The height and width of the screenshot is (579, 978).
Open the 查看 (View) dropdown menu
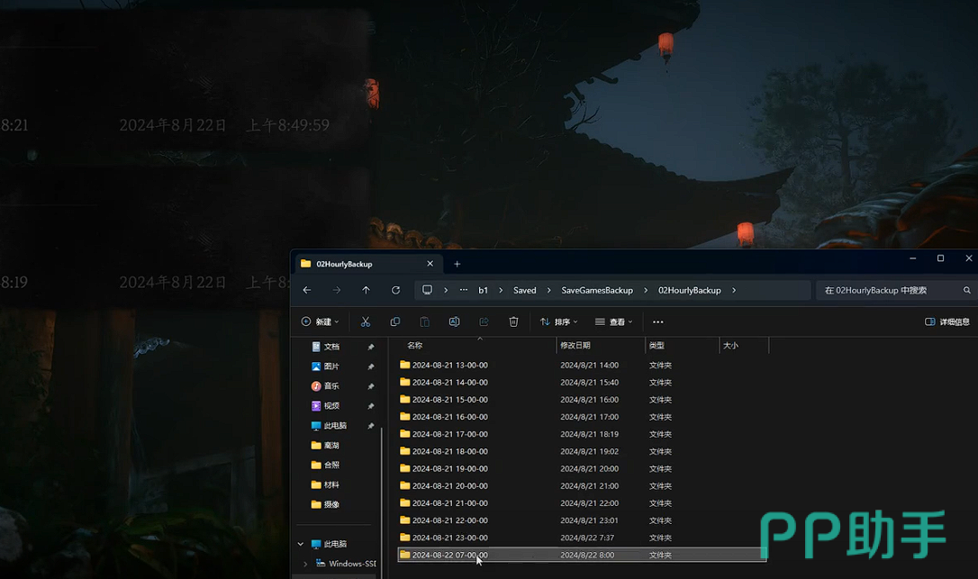(613, 321)
